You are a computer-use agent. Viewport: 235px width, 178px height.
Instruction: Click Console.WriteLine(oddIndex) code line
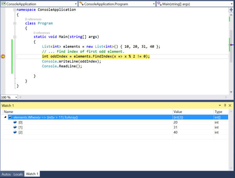tap(72, 62)
